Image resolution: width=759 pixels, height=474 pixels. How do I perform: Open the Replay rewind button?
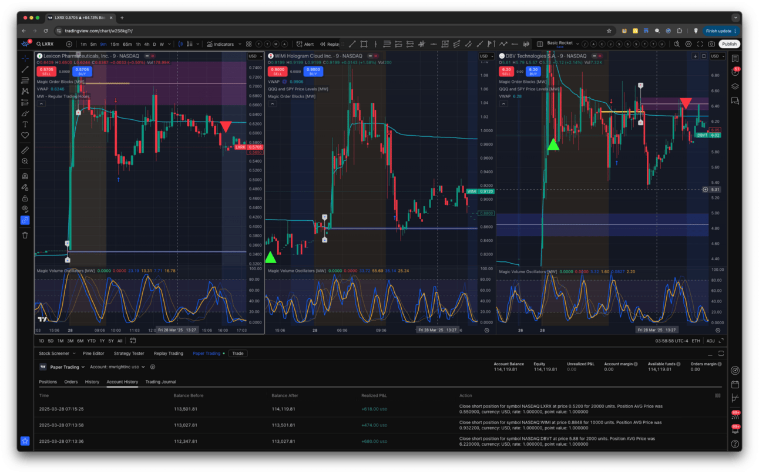(x=323, y=44)
